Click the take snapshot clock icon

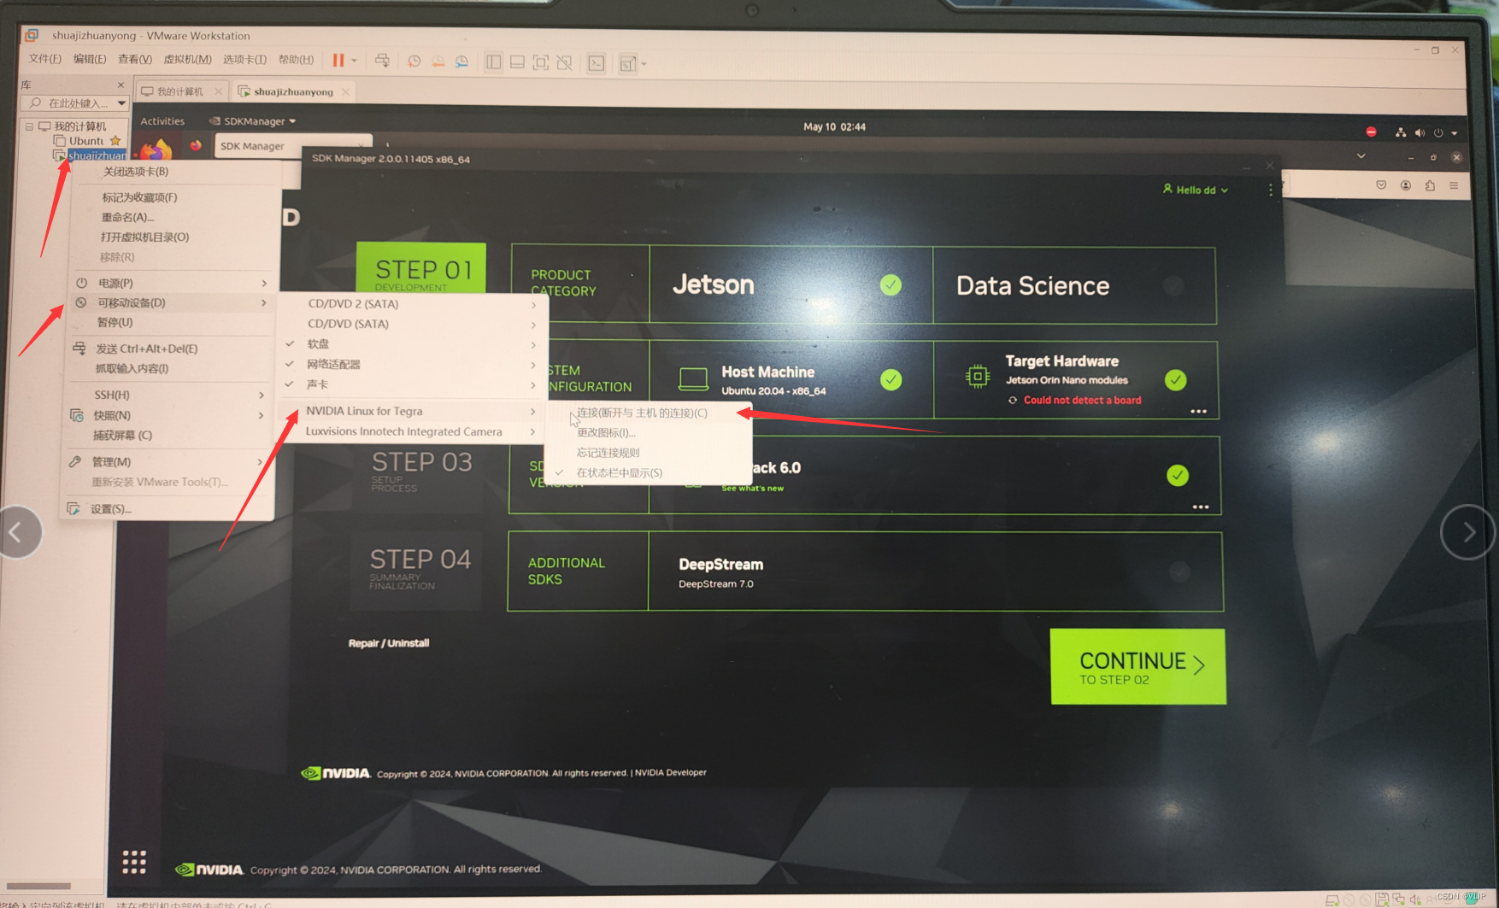(414, 62)
